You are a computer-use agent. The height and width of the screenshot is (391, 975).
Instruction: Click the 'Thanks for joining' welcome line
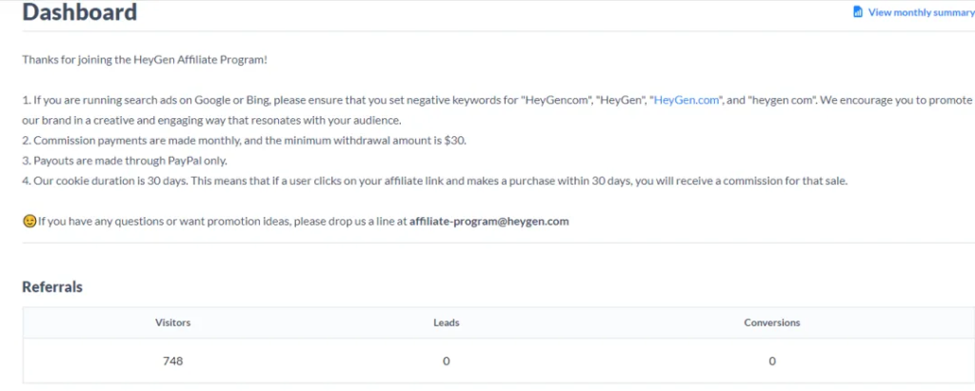[145, 60]
